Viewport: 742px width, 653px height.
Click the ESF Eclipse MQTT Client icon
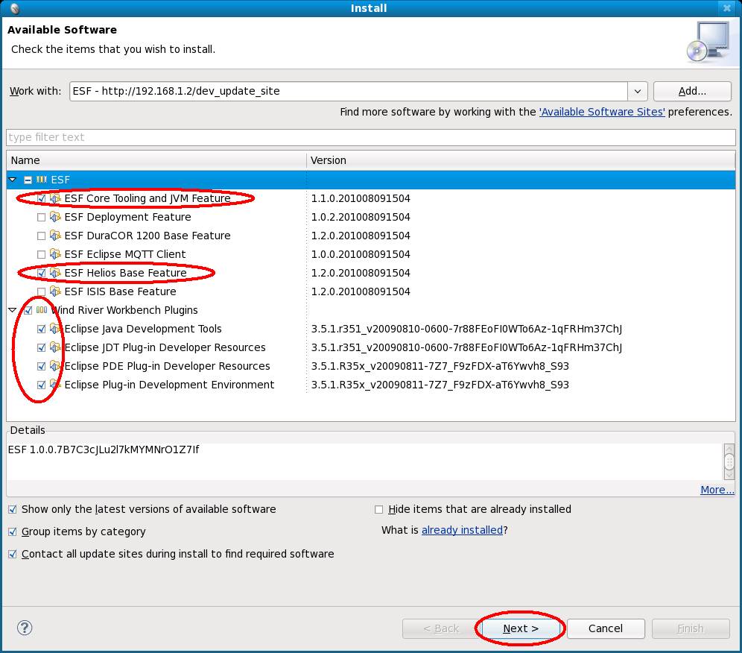[x=55, y=254]
